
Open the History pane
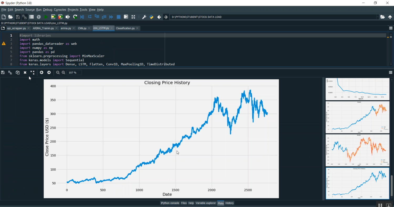coord(229,203)
